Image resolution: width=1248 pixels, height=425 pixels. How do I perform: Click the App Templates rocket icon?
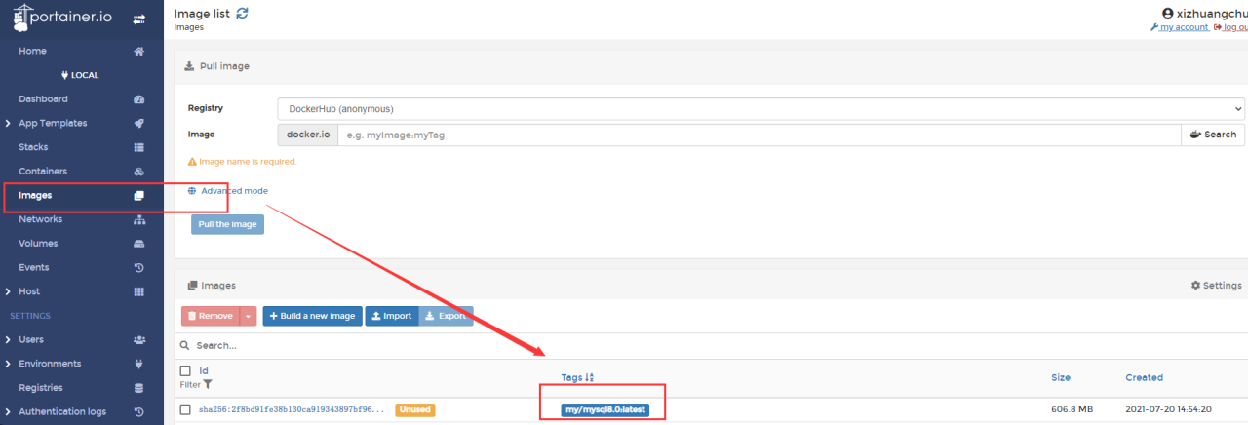(x=138, y=124)
